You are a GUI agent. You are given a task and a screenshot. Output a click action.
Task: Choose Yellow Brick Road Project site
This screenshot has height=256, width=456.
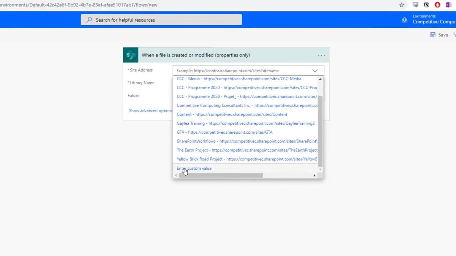pos(247,159)
